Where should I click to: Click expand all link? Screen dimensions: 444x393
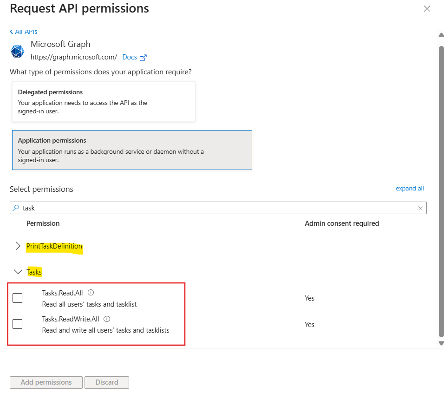410,188
